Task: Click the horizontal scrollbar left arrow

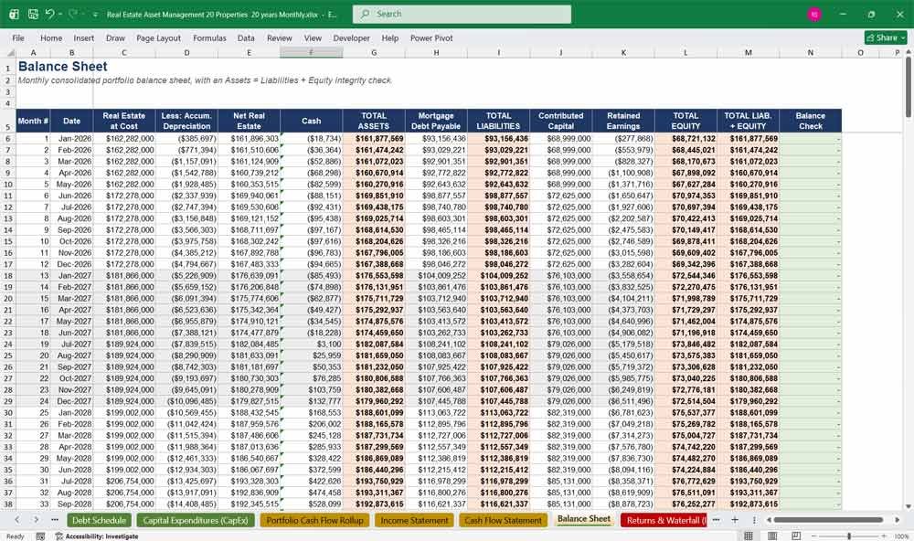Action: coord(769,520)
